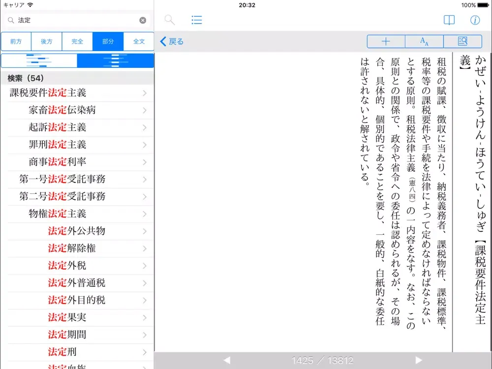
Task: Tap the 20:32 clock in status bar
Action: (247, 5)
